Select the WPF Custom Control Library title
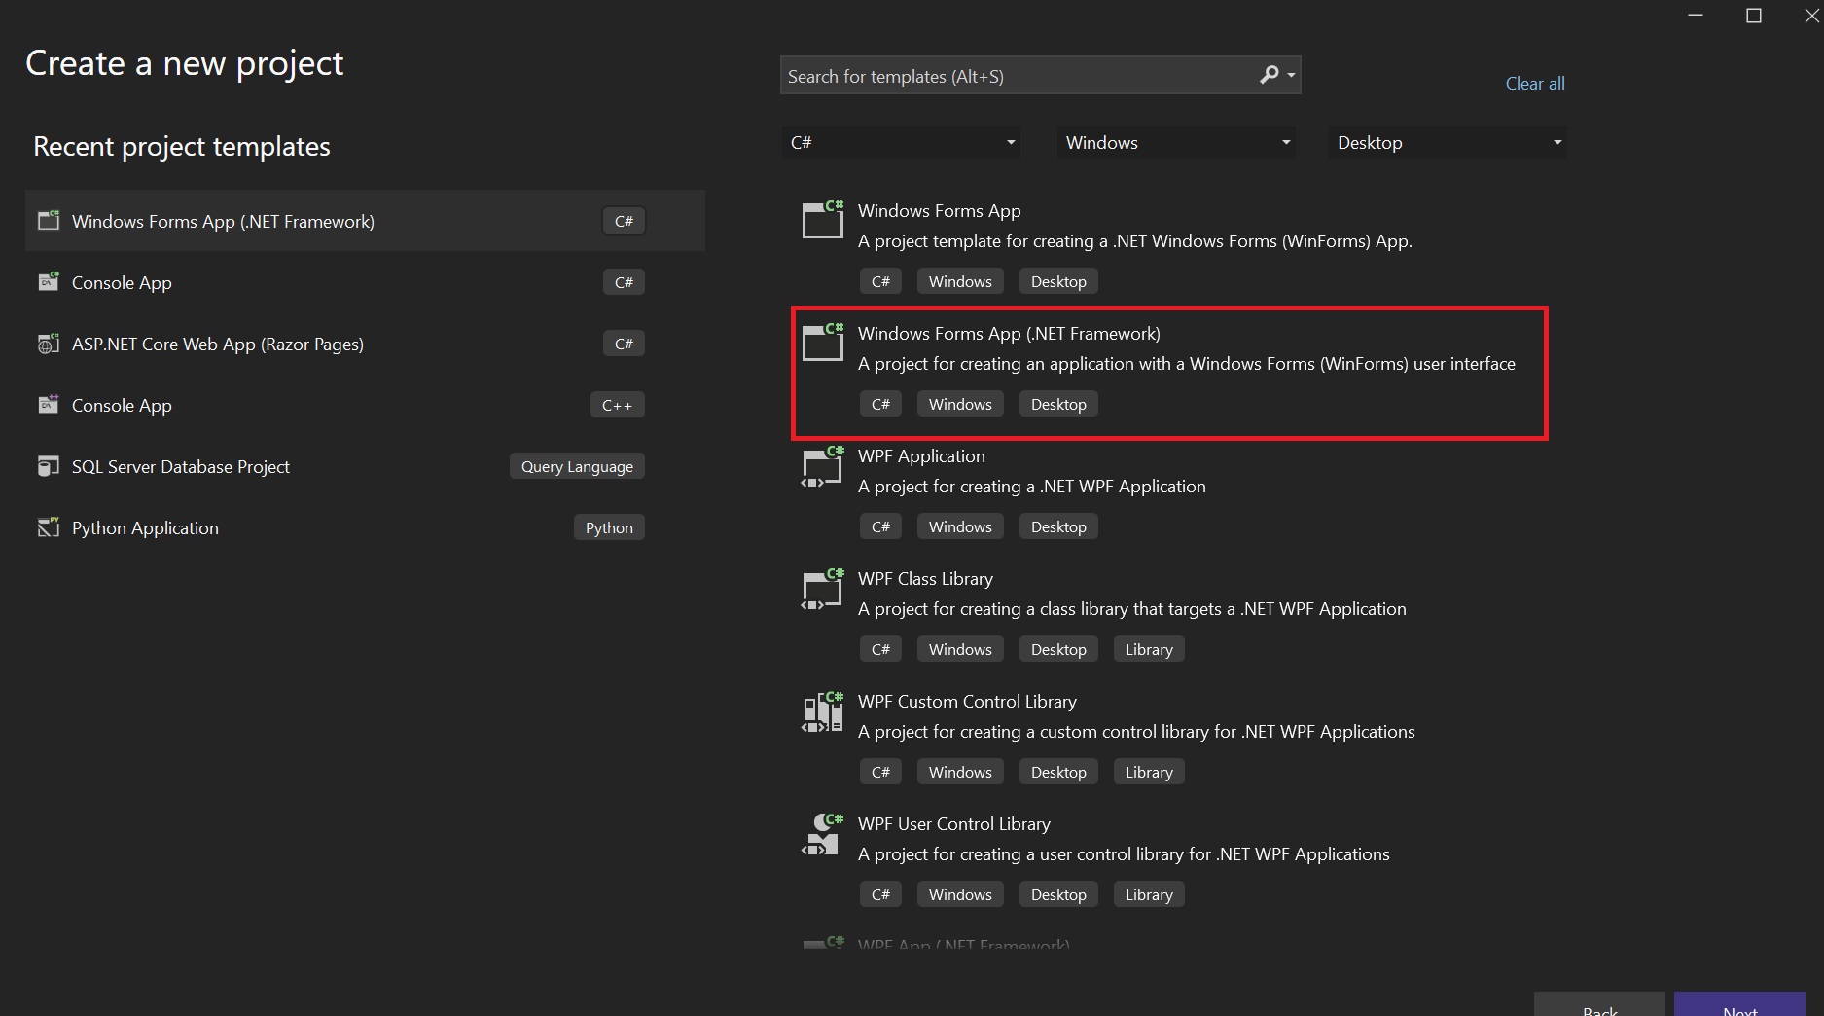 click(967, 701)
